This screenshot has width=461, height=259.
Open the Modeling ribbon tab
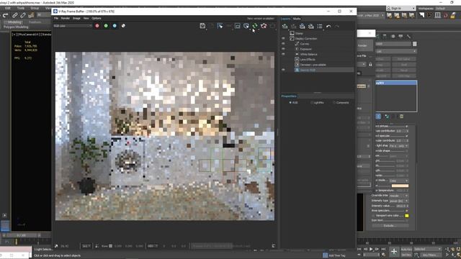click(14, 22)
